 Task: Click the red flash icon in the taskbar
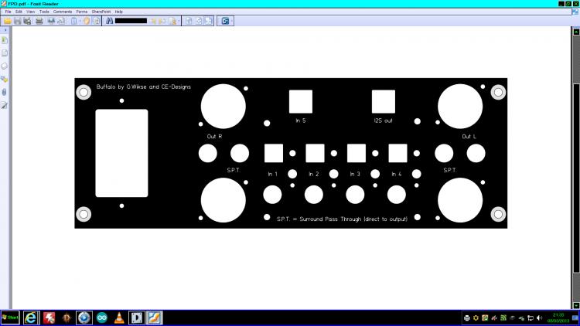click(x=49, y=318)
